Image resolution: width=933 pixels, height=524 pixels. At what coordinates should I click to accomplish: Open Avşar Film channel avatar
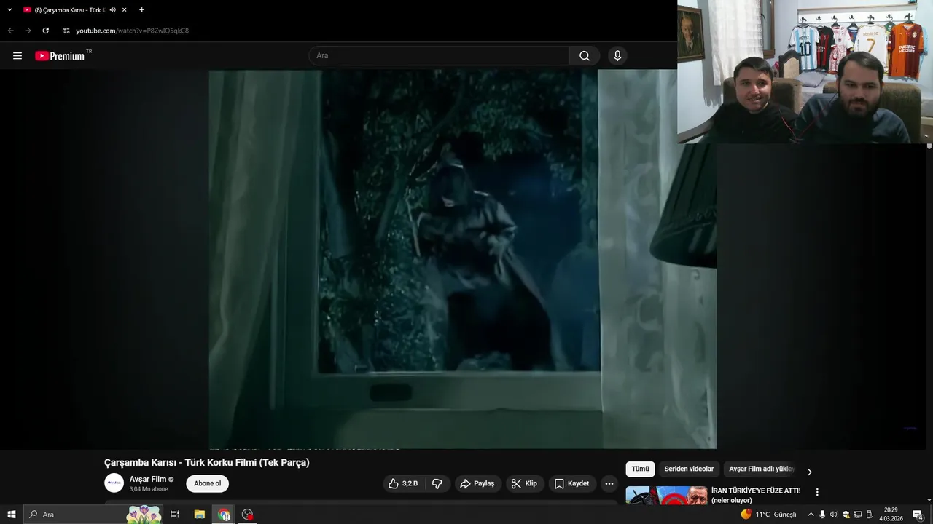114,483
